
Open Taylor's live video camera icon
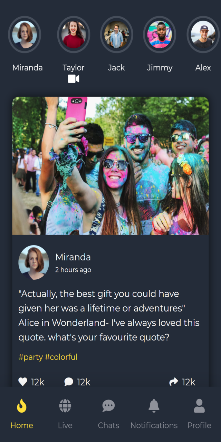click(74, 79)
